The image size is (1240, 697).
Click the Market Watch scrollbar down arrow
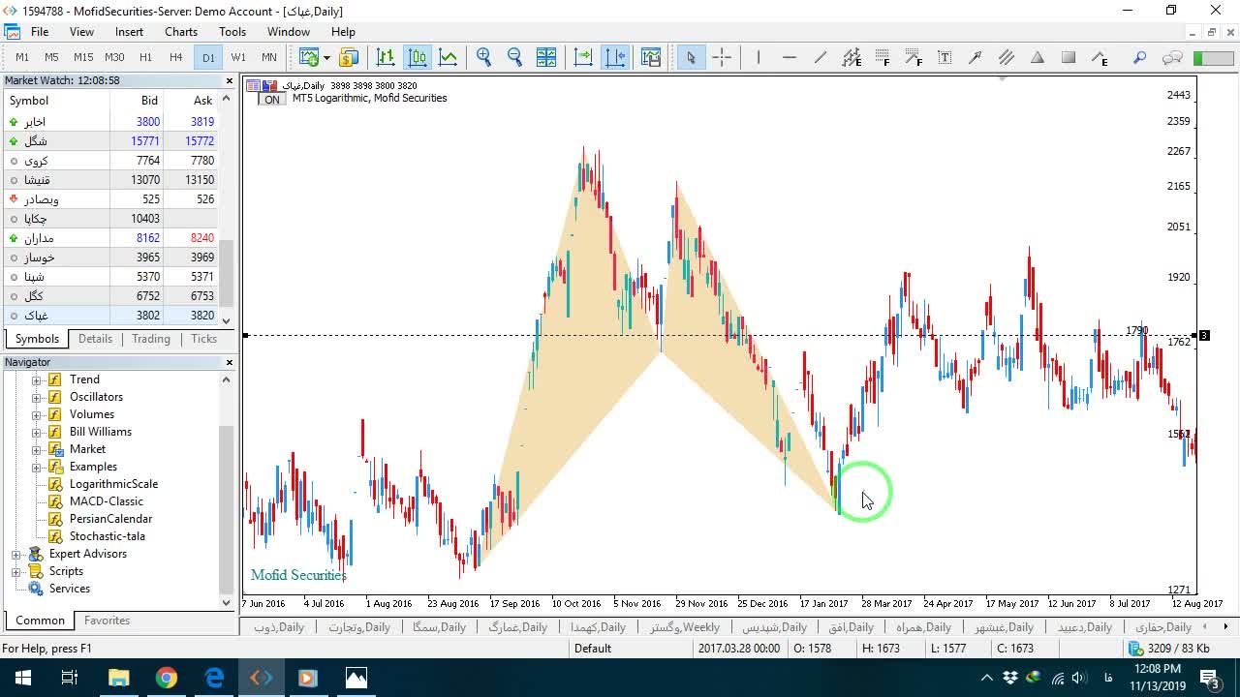tap(227, 320)
